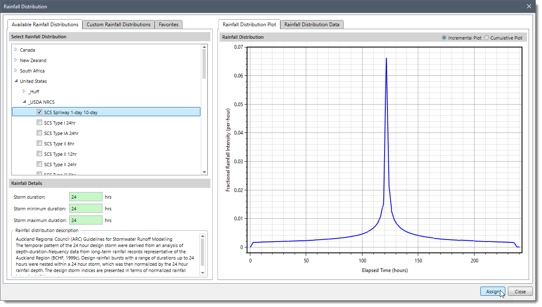Expand the Canada tree node
The image size is (542, 307).
16,50
